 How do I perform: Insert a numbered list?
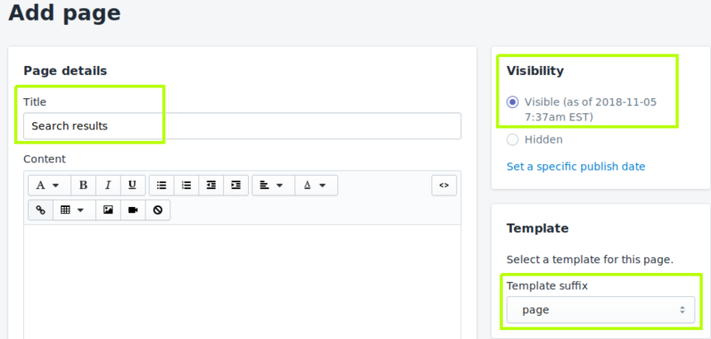pos(187,185)
